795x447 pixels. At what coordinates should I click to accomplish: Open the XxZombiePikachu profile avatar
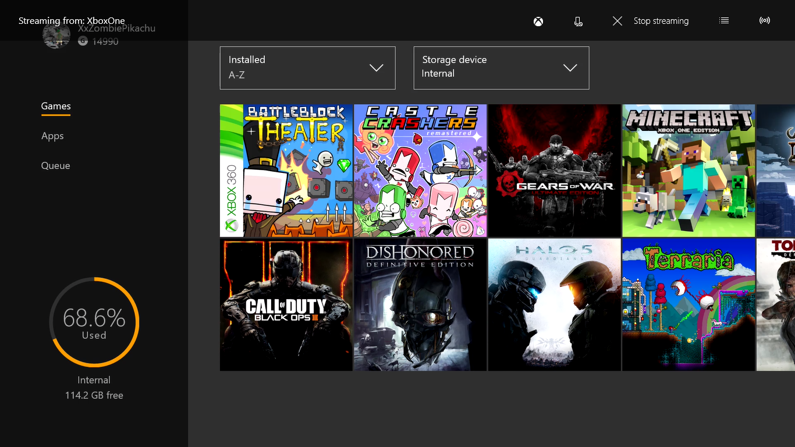[56, 35]
